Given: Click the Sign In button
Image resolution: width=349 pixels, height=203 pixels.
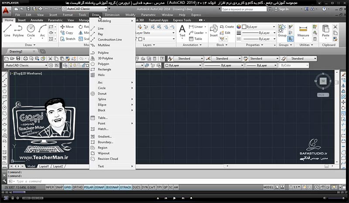Looking at the screenshot, I should tap(281, 9).
